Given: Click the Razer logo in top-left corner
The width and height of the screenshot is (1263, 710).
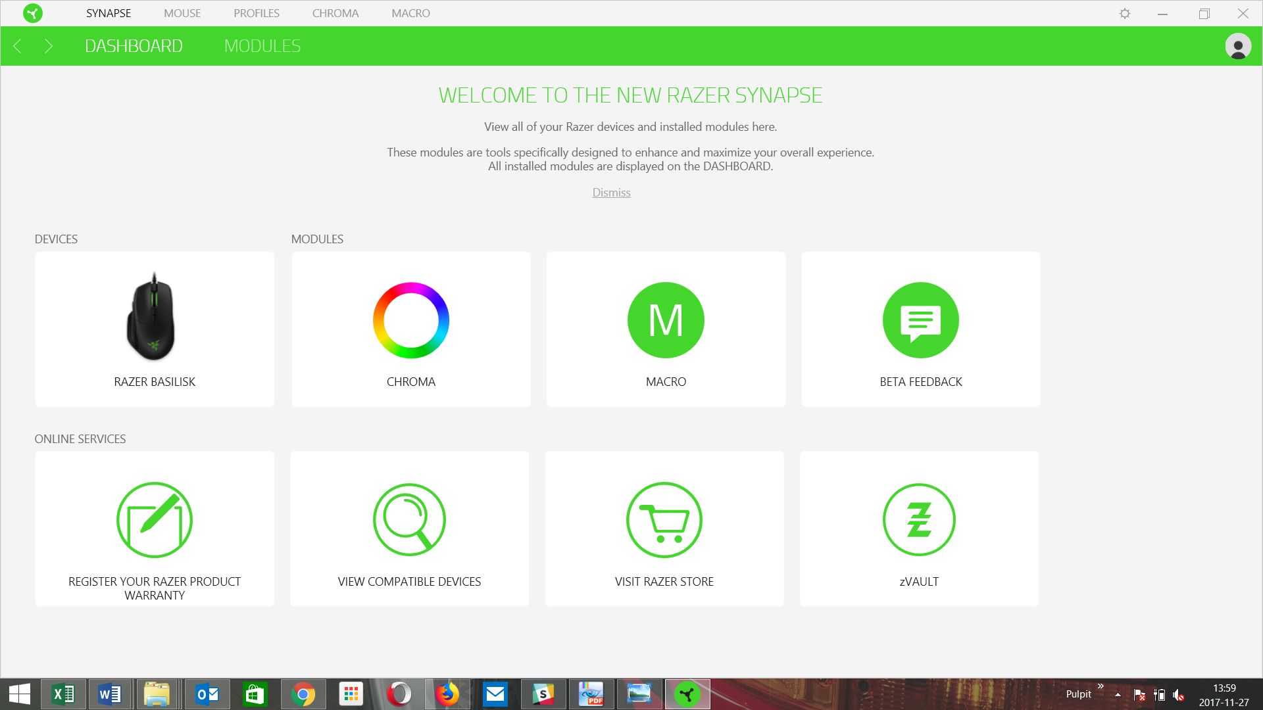Looking at the screenshot, I should (x=32, y=13).
